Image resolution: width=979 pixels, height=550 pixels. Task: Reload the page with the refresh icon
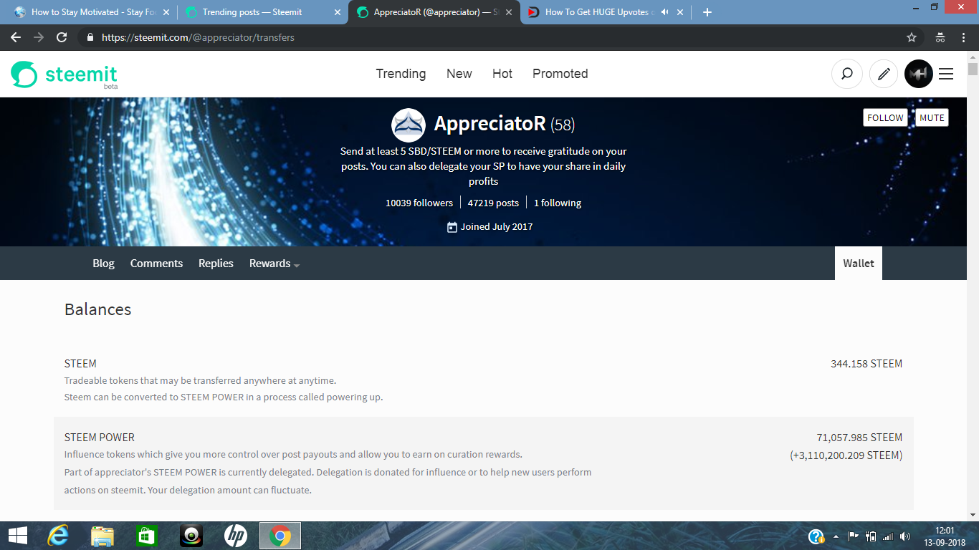(62, 37)
